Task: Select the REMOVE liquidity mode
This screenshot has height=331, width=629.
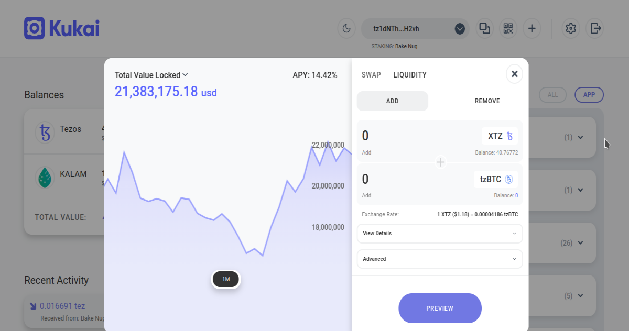Action: (487, 101)
